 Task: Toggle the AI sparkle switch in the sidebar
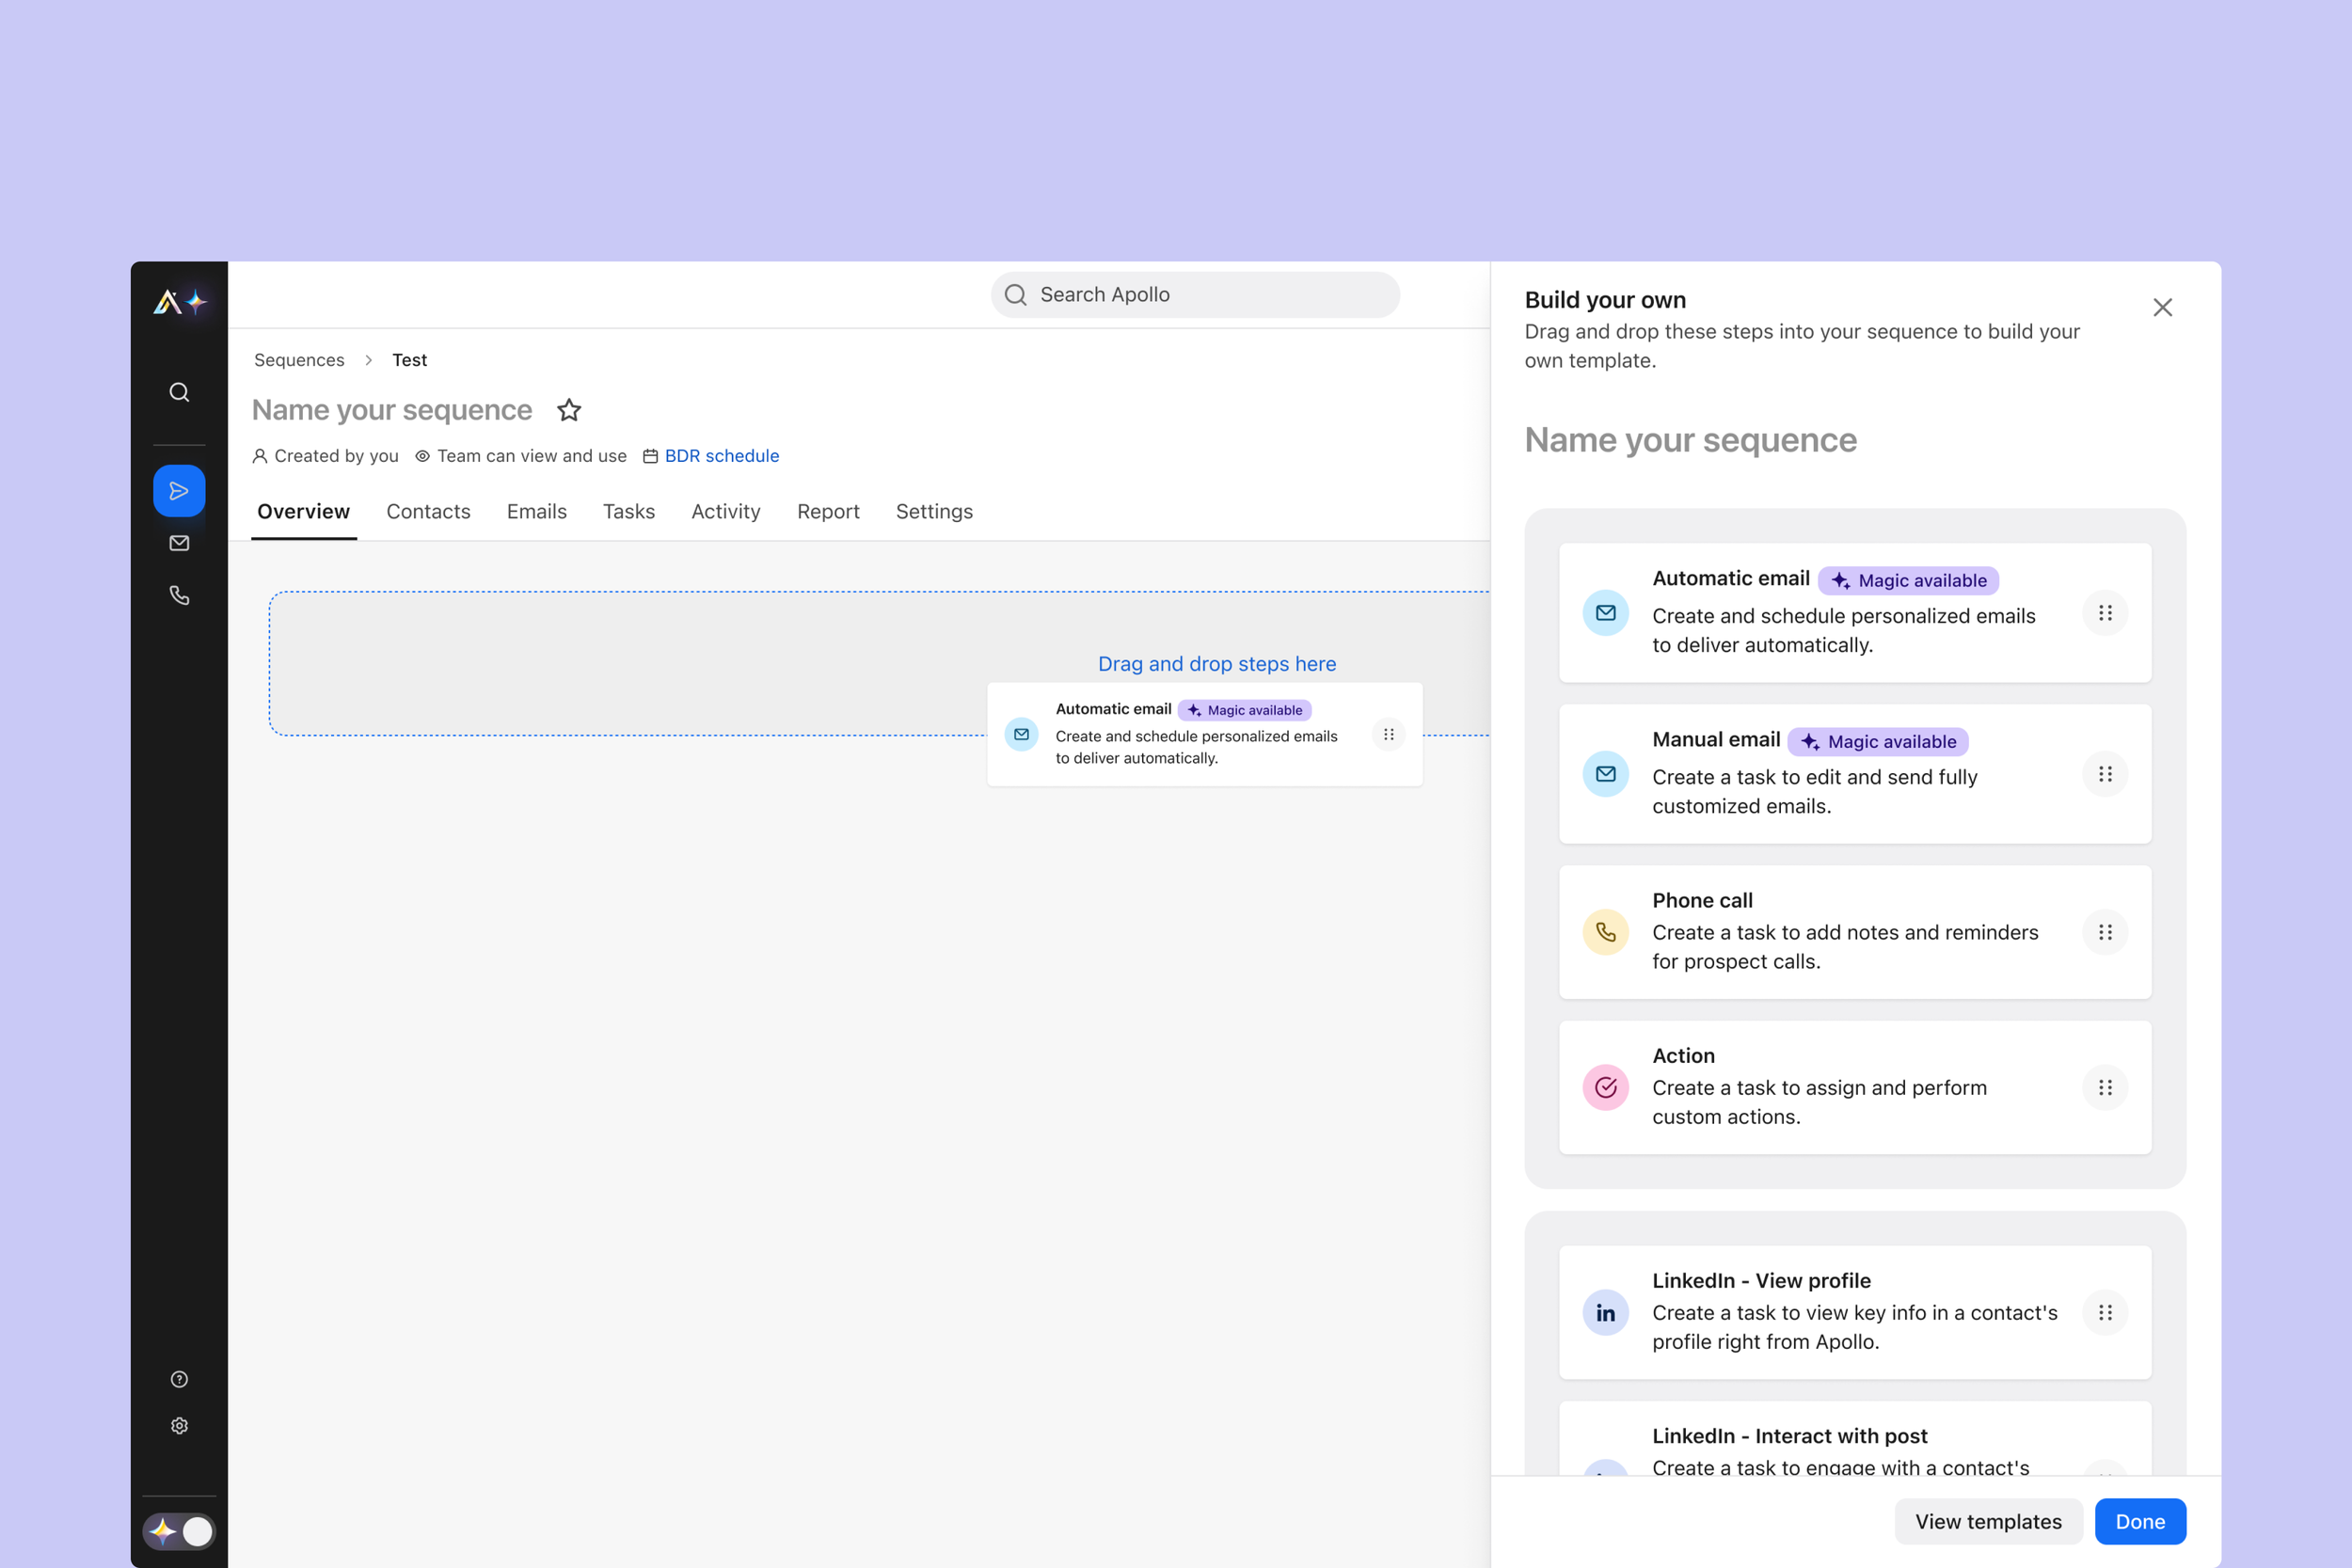(x=179, y=1531)
